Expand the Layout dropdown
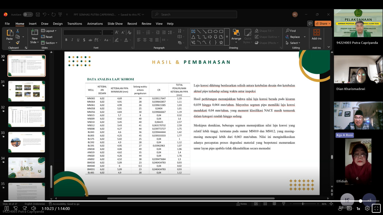This screenshot has height=215, width=383. pos(49,31)
